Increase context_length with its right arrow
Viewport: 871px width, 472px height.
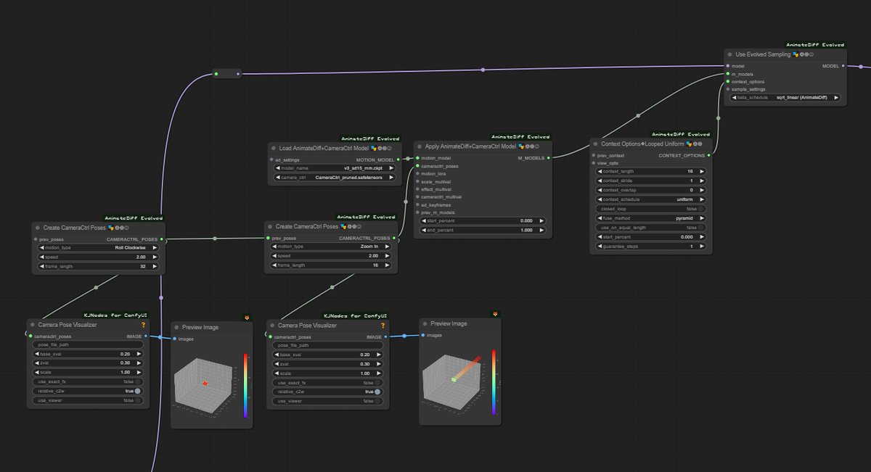[702, 171]
